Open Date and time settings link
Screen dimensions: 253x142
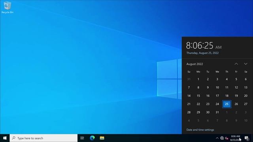(200, 130)
